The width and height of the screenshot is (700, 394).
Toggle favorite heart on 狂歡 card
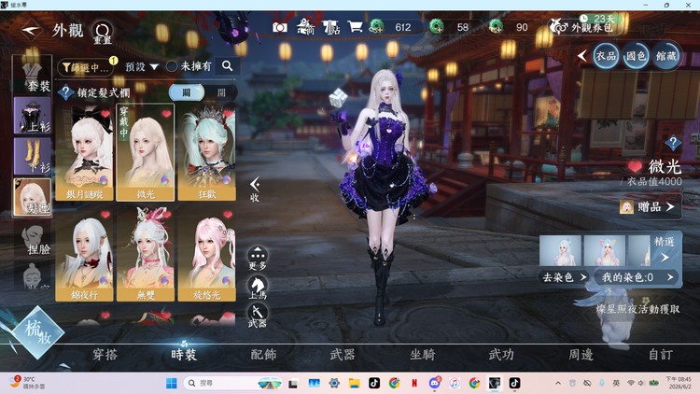228,114
